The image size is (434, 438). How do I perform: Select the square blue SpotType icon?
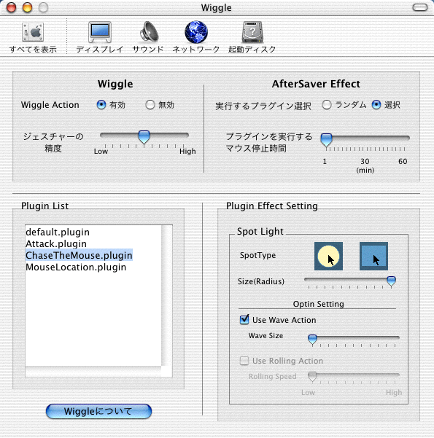(373, 256)
